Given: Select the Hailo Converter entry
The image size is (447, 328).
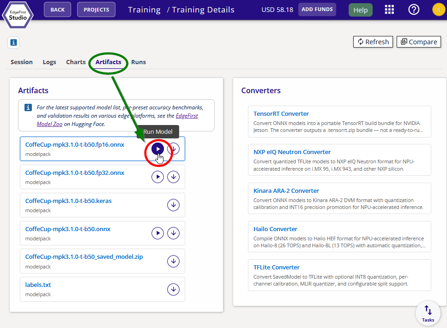Looking at the screenshot, I should point(339,237).
